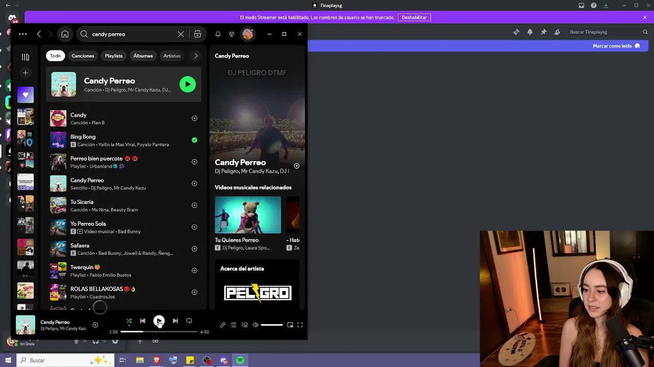Open Connect to a device
The width and height of the screenshot is (654, 367).
tap(245, 325)
